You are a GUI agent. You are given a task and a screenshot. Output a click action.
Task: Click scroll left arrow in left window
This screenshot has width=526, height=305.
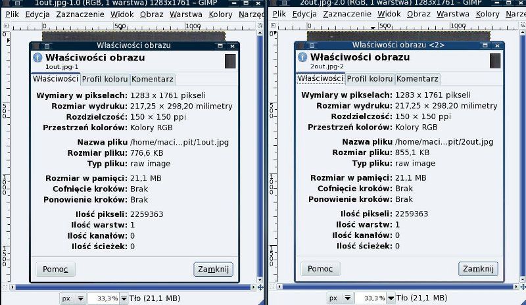(x=12, y=287)
